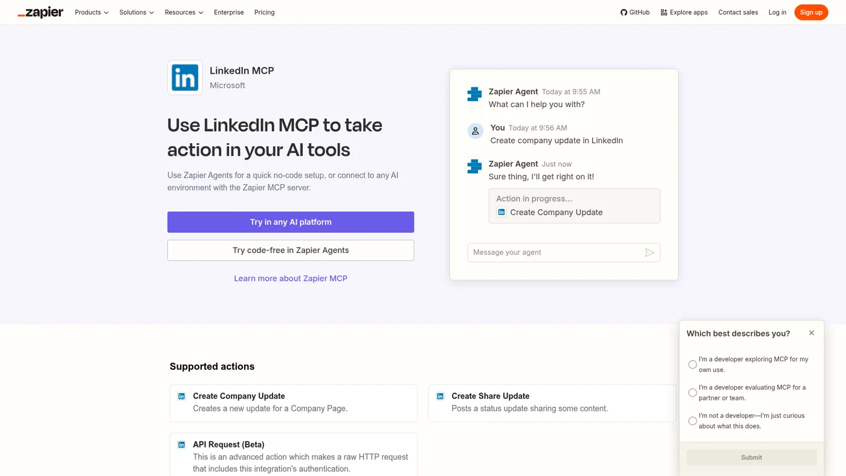Select 'I'm not a developer' option
Screen dimensions: 846x476
(693, 421)
